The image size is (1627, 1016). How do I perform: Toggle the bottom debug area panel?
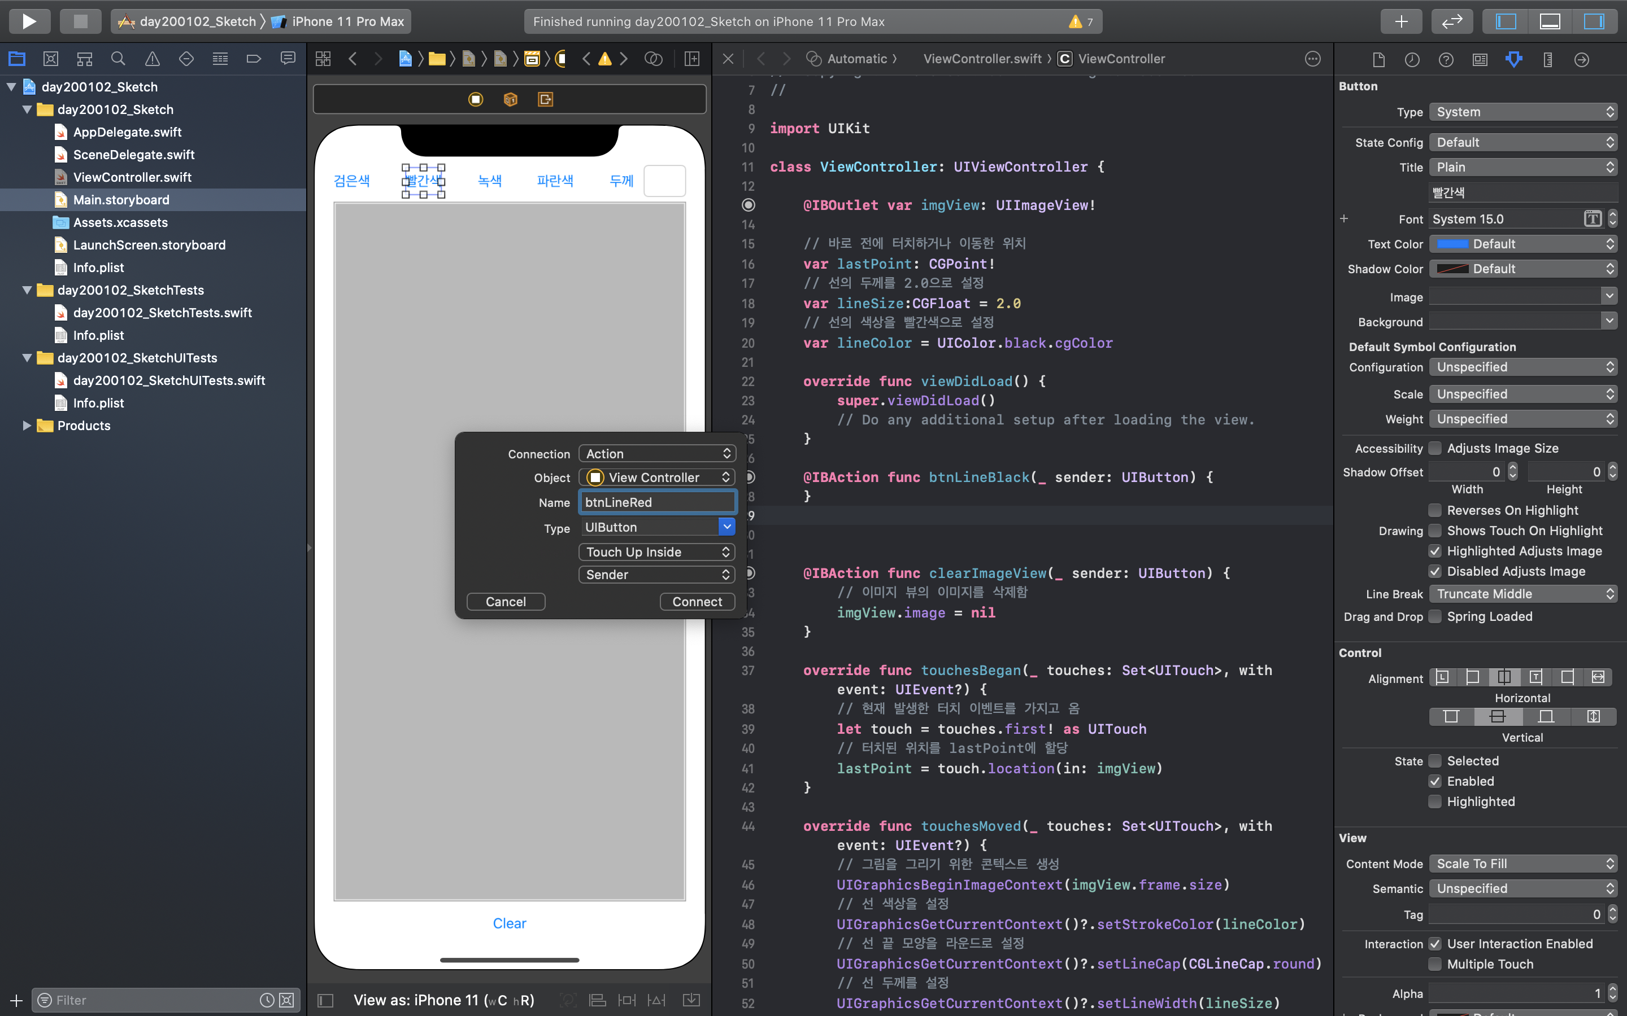tap(1550, 21)
